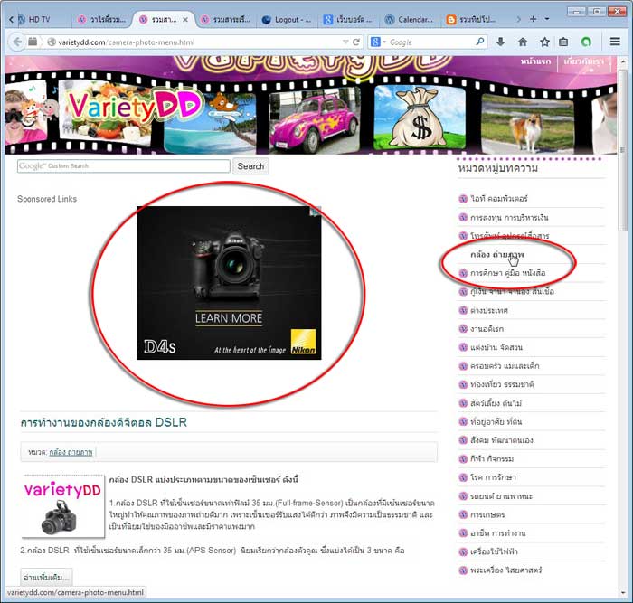Open the Downloads arrow icon
Screen dimensions: 633x603
click(501, 42)
